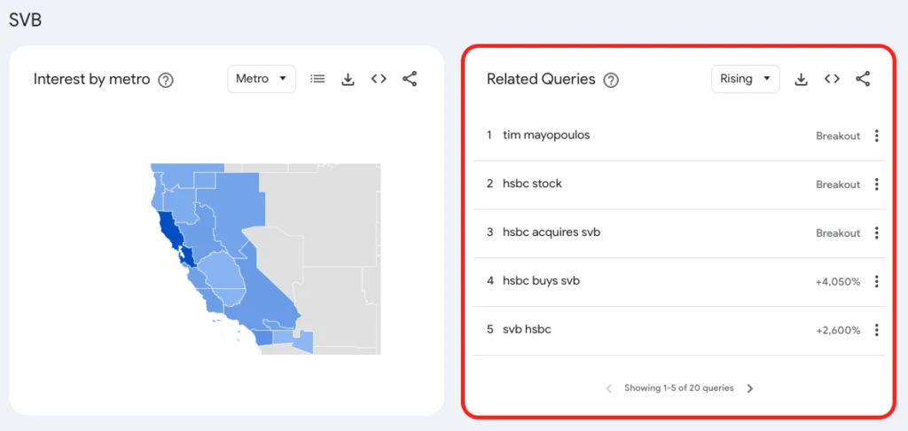This screenshot has height=431, width=908.
Task: Open the Metro dropdown
Action: coord(262,79)
